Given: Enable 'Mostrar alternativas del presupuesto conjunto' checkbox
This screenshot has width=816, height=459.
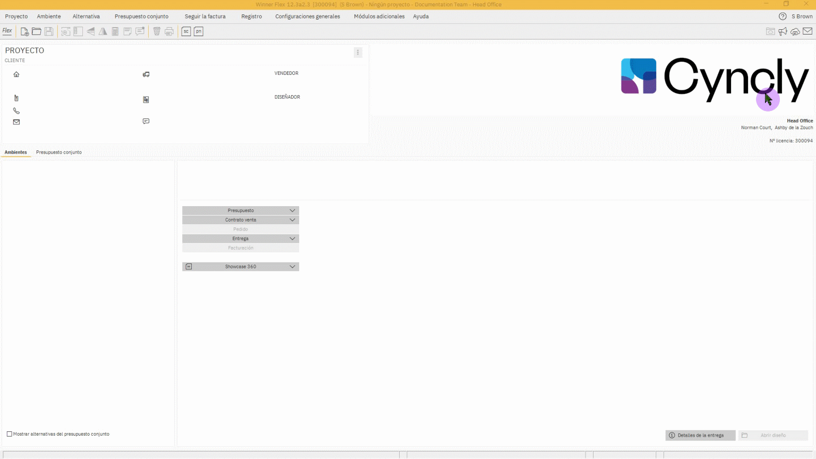Looking at the screenshot, I should [10, 434].
